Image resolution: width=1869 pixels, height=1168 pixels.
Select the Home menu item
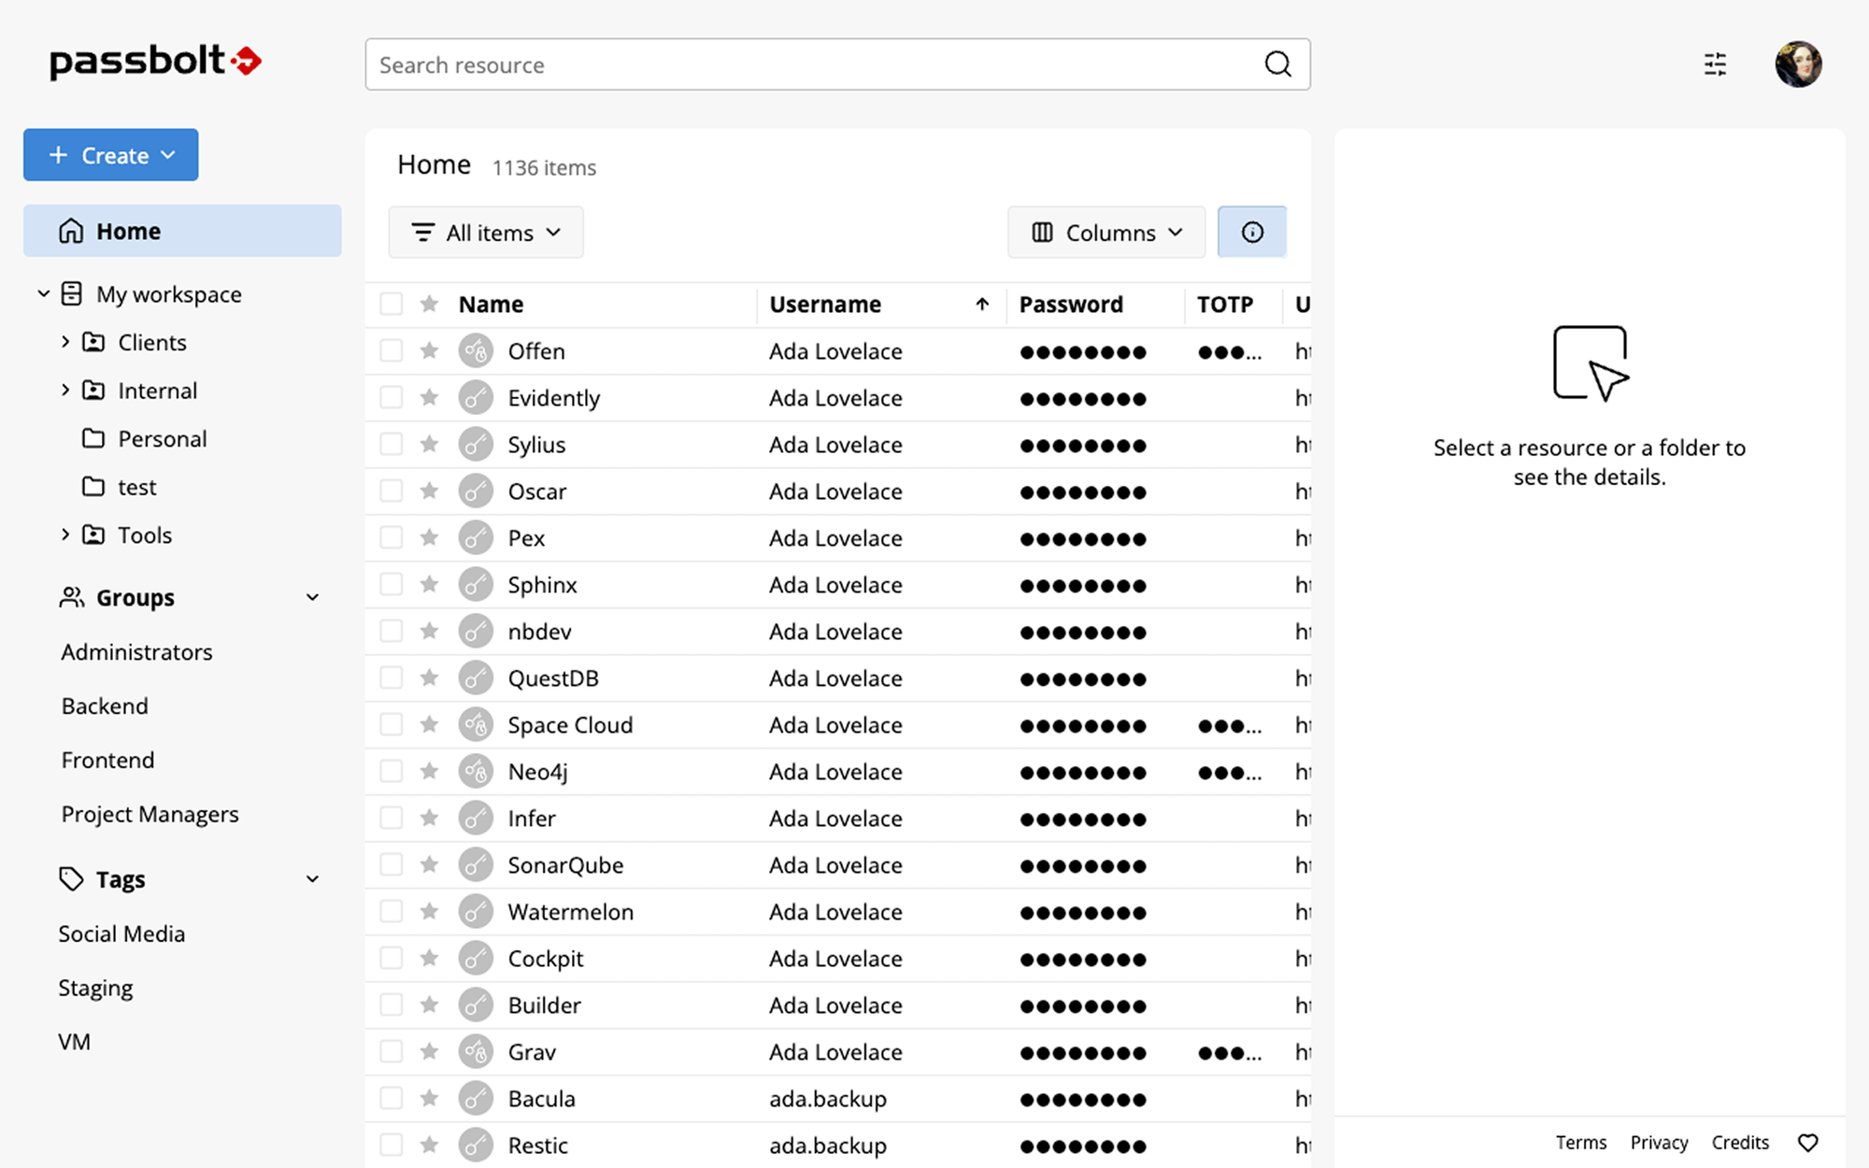click(x=182, y=231)
